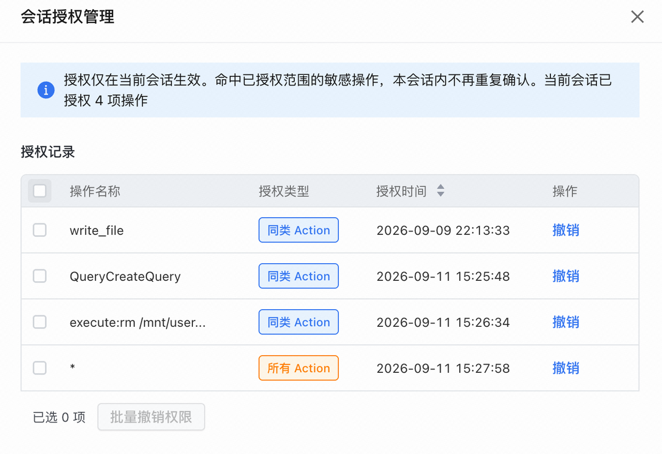Click the 操作 column header
Viewport: 662px width, 454px height.
565,191
